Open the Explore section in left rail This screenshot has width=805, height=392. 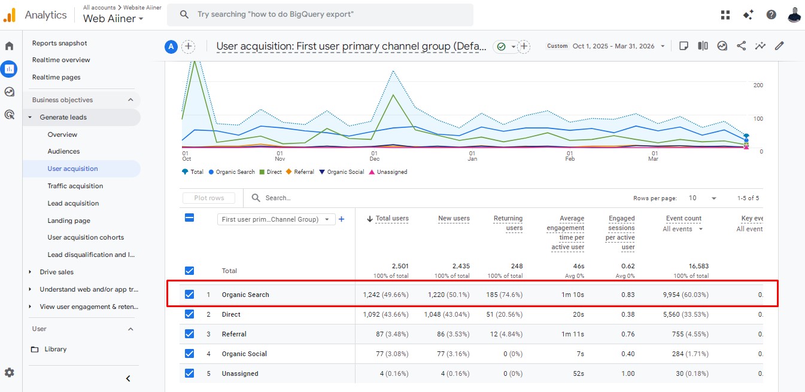tap(9, 91)
